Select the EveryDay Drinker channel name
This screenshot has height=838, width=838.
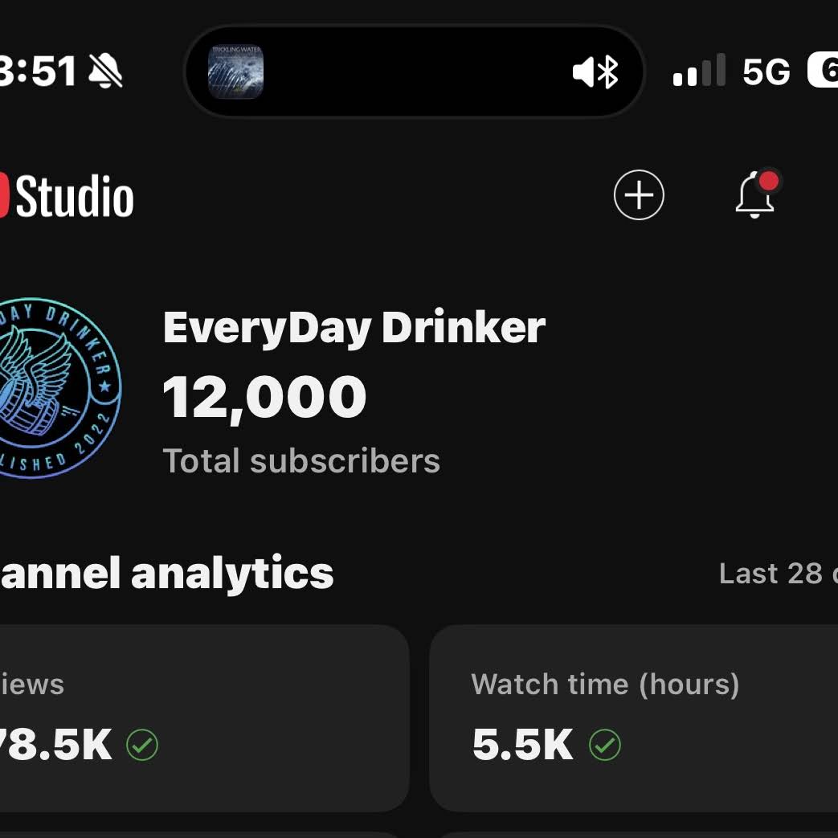pyautogui.click(x=354, y=328)
